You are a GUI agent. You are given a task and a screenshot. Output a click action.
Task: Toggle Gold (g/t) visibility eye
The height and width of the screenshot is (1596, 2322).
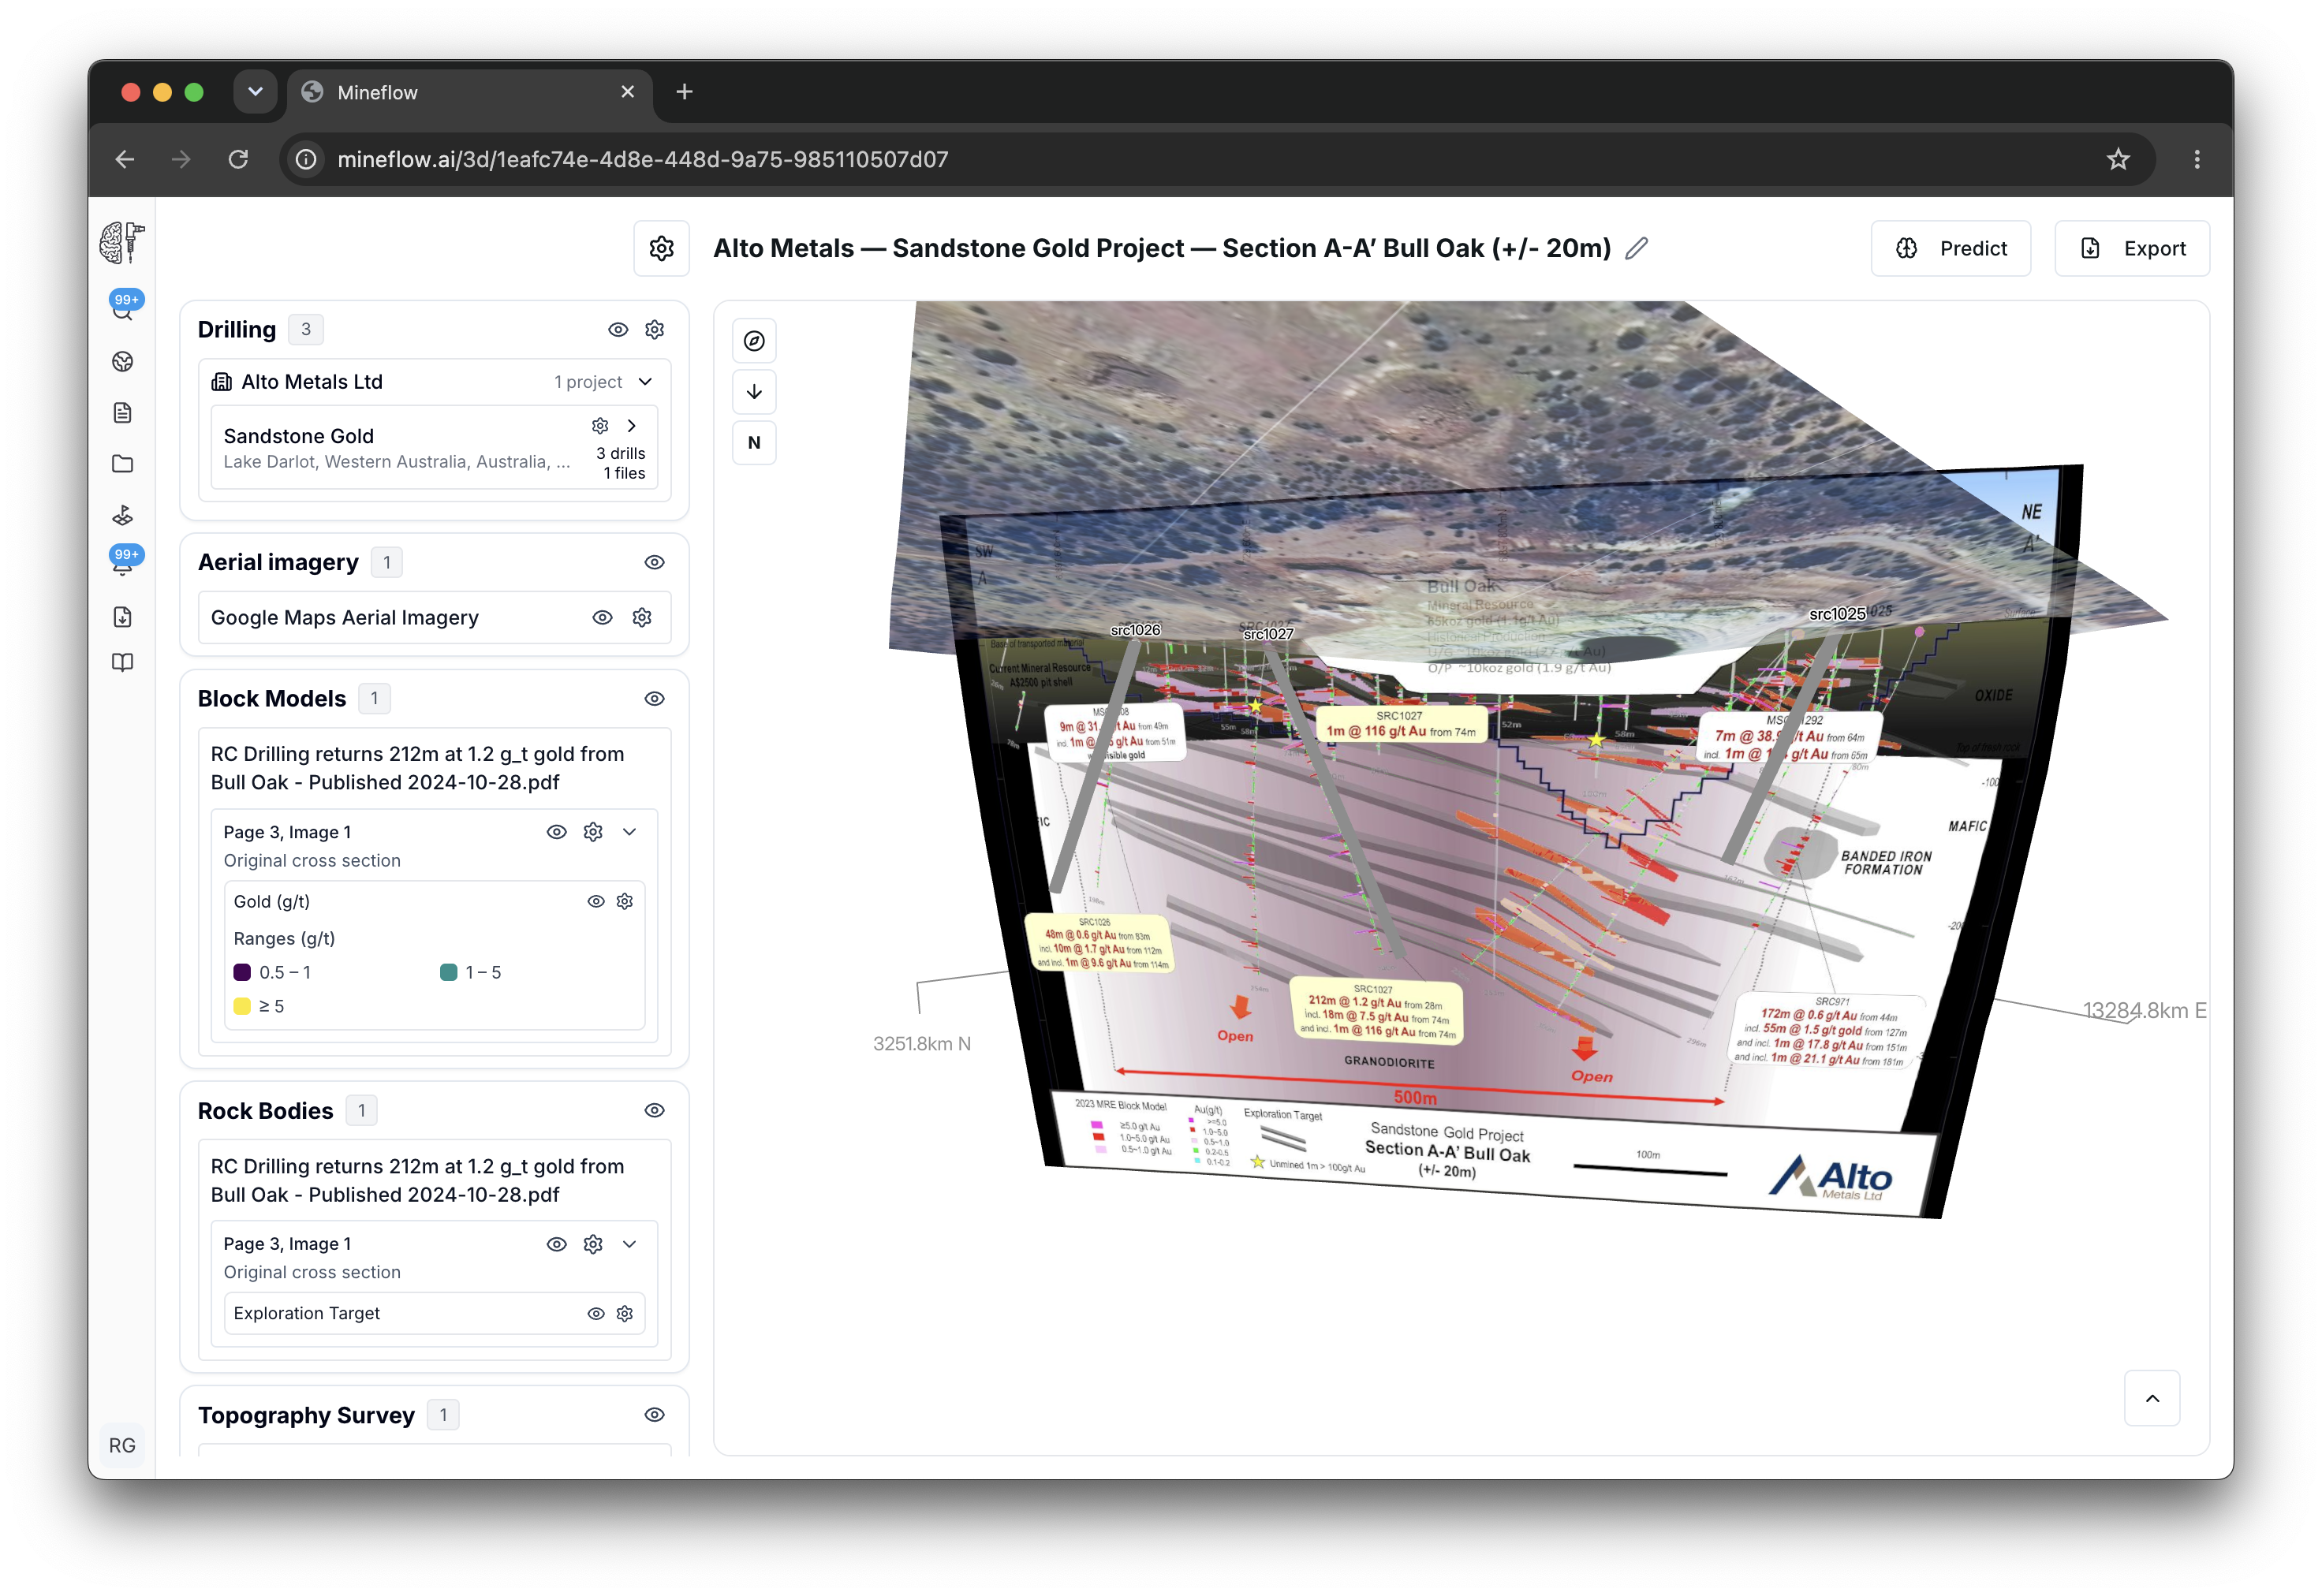pos(596,902)
